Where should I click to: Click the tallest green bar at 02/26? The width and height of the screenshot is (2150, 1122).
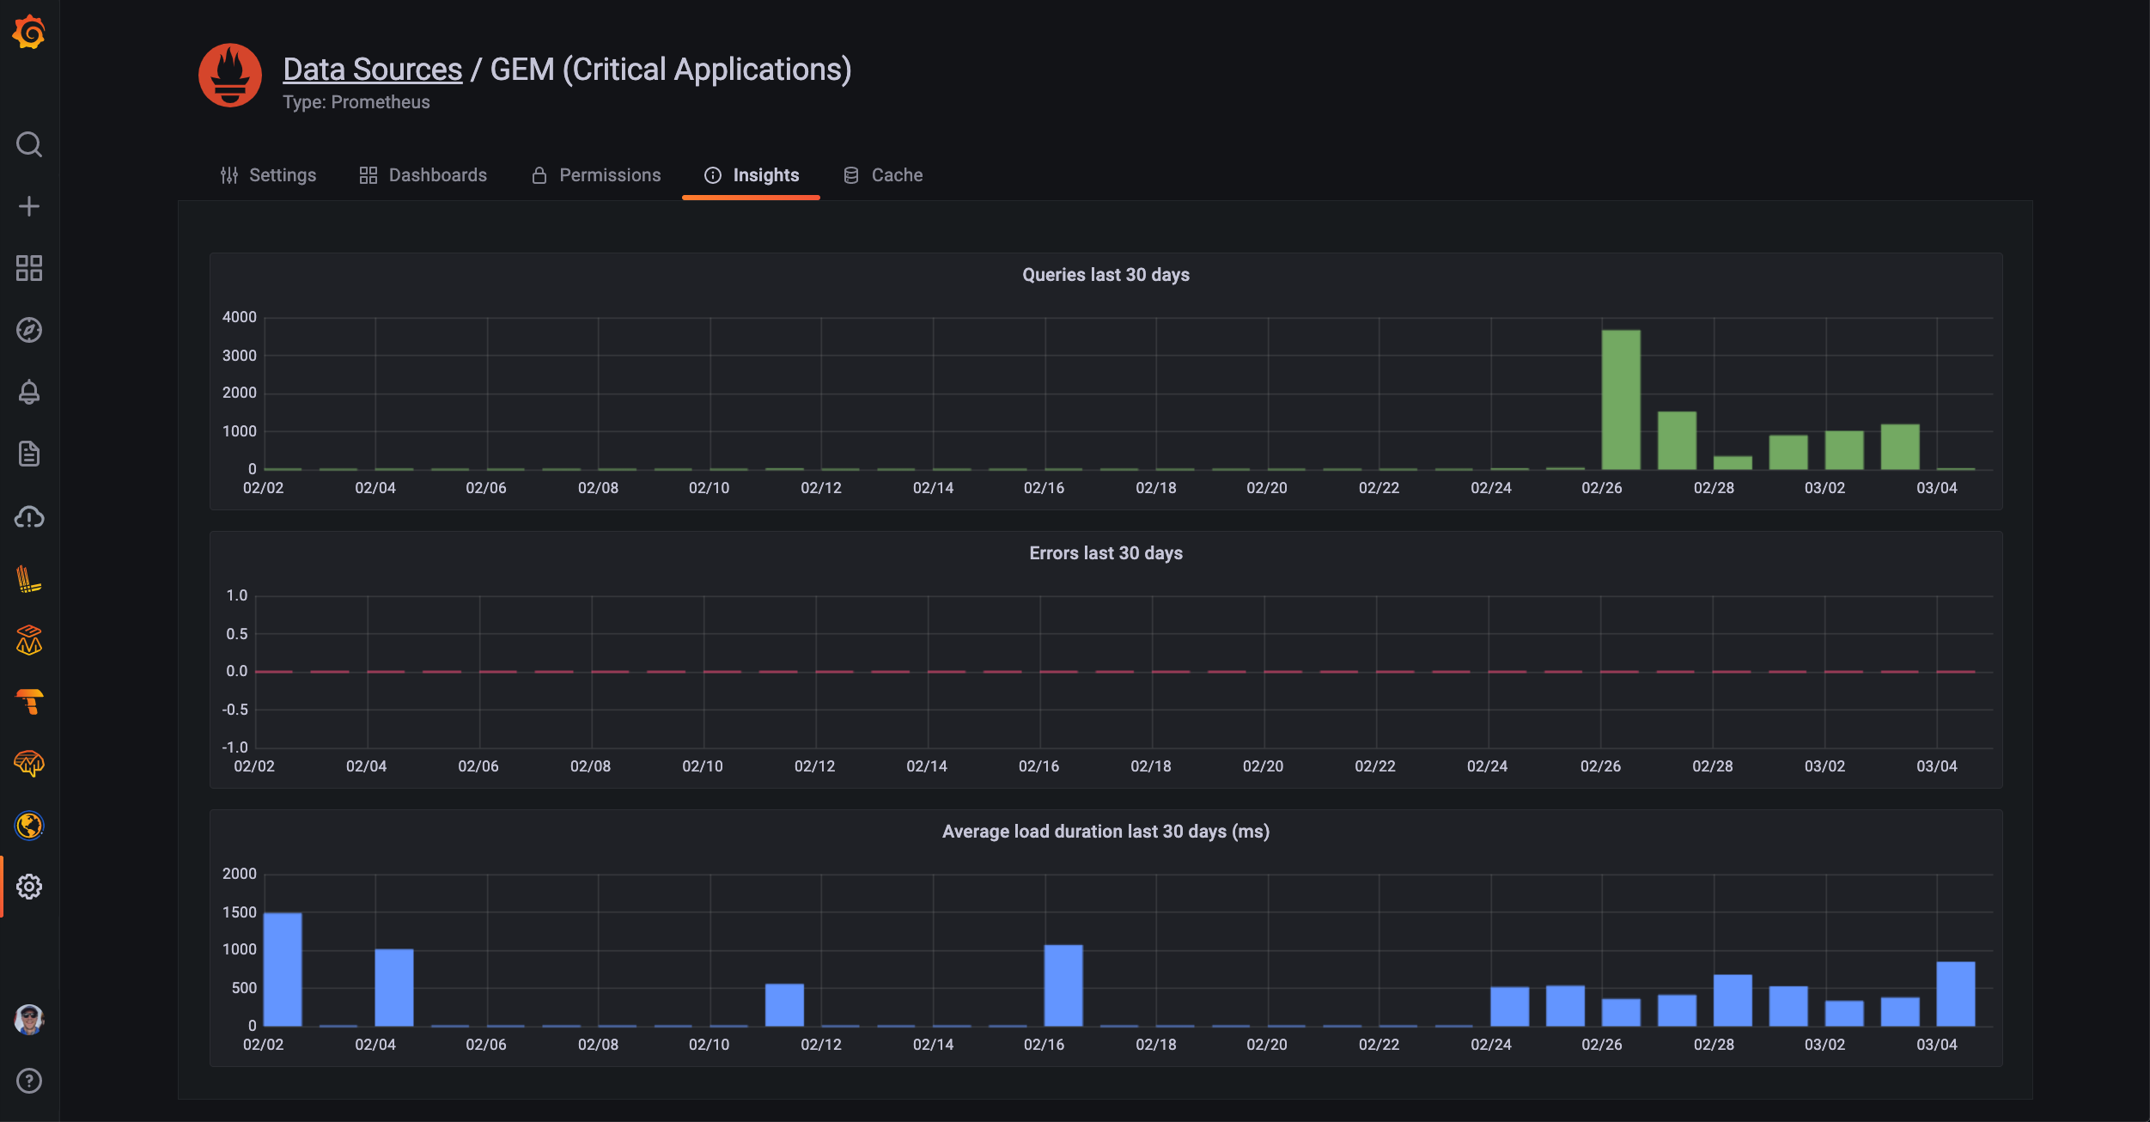point(1621,399)
